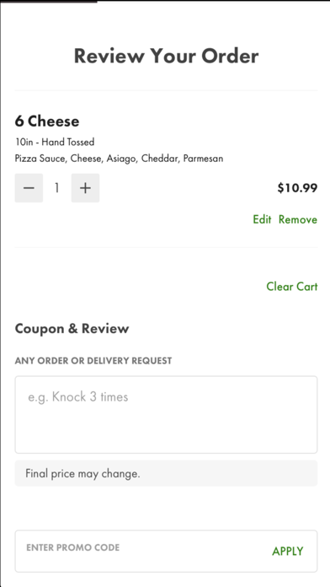Remove the 6 Cheese item from the order
This screenshot has width=330, height=587.
pos(298,219)
